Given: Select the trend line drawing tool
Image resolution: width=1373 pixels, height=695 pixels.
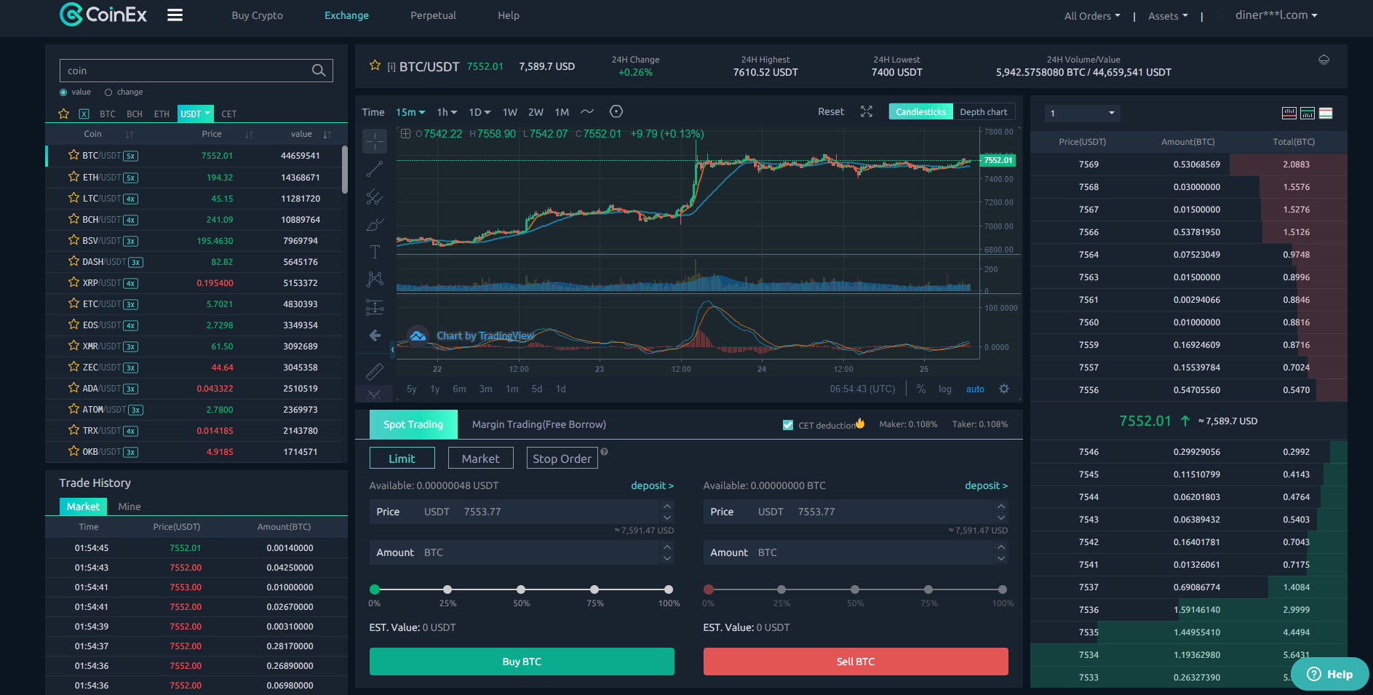Looking at the screenshot, I should click(x=375, y=169).
